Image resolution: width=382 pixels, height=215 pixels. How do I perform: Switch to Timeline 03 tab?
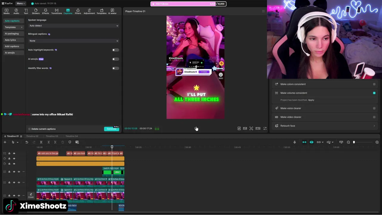click(x=52, y=136)
